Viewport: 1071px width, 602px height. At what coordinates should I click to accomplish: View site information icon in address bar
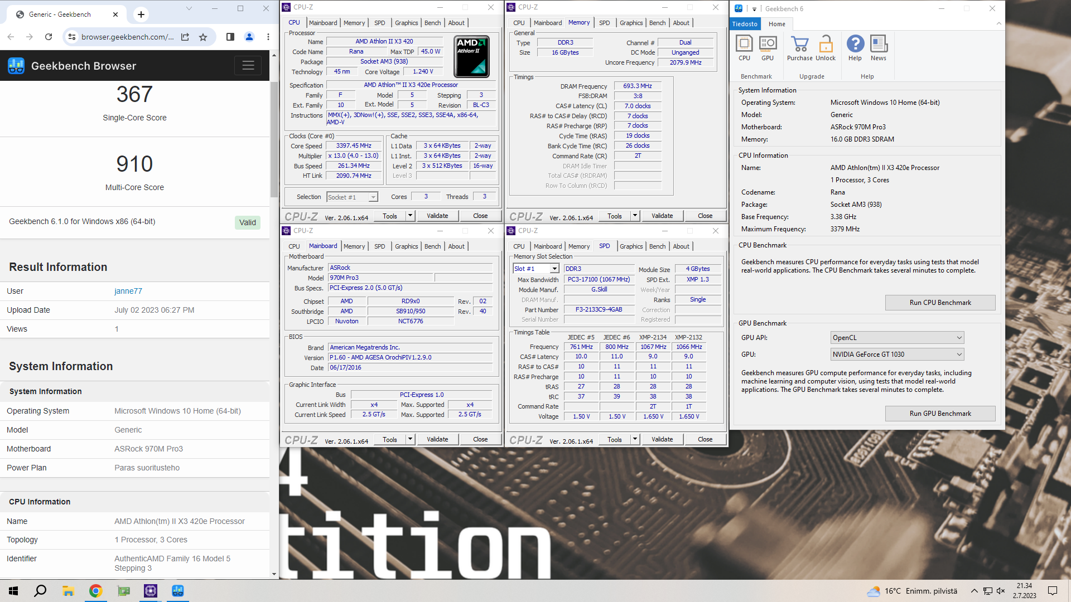coord(71,37)
